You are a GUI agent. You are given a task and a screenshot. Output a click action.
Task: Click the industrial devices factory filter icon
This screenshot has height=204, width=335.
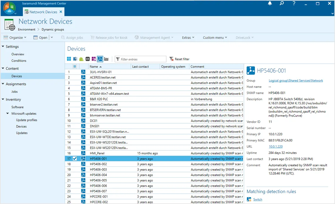(x=106, y=59)
